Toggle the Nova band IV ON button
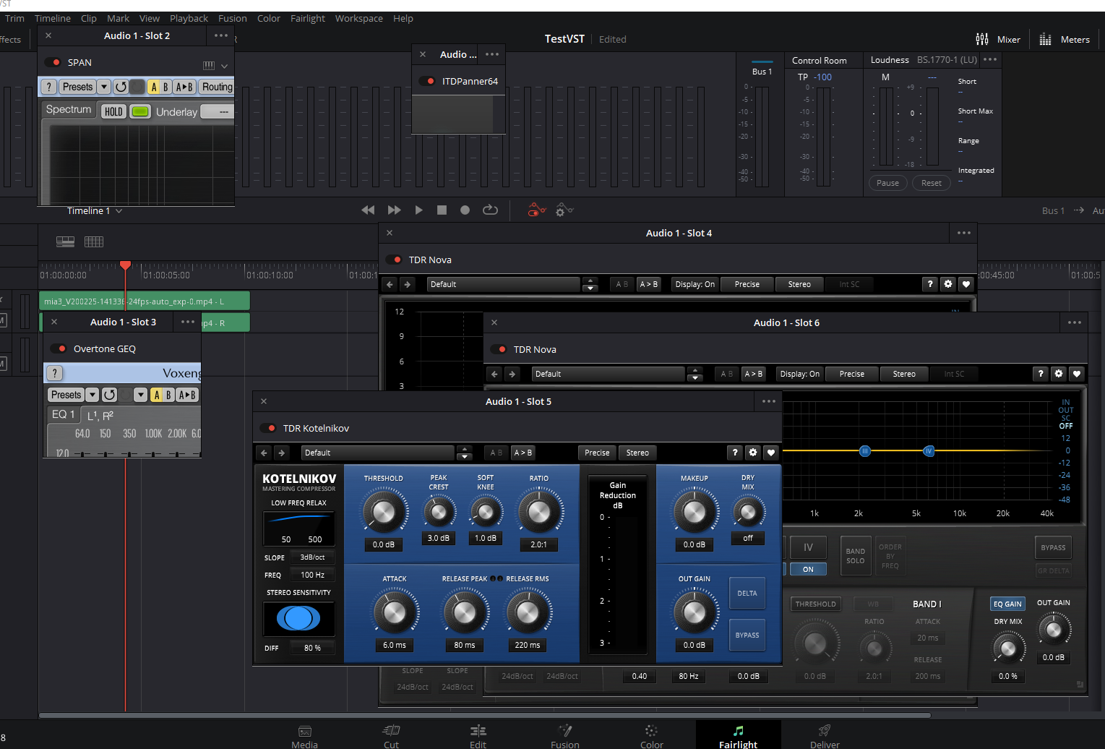This screenshot has height=749, width=1105. click(x=808, y=569)
